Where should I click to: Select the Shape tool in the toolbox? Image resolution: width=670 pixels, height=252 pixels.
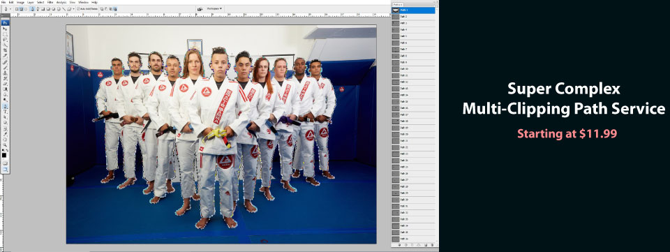tap(5, 122)
